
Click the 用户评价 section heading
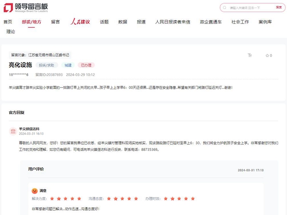point(36,169)
